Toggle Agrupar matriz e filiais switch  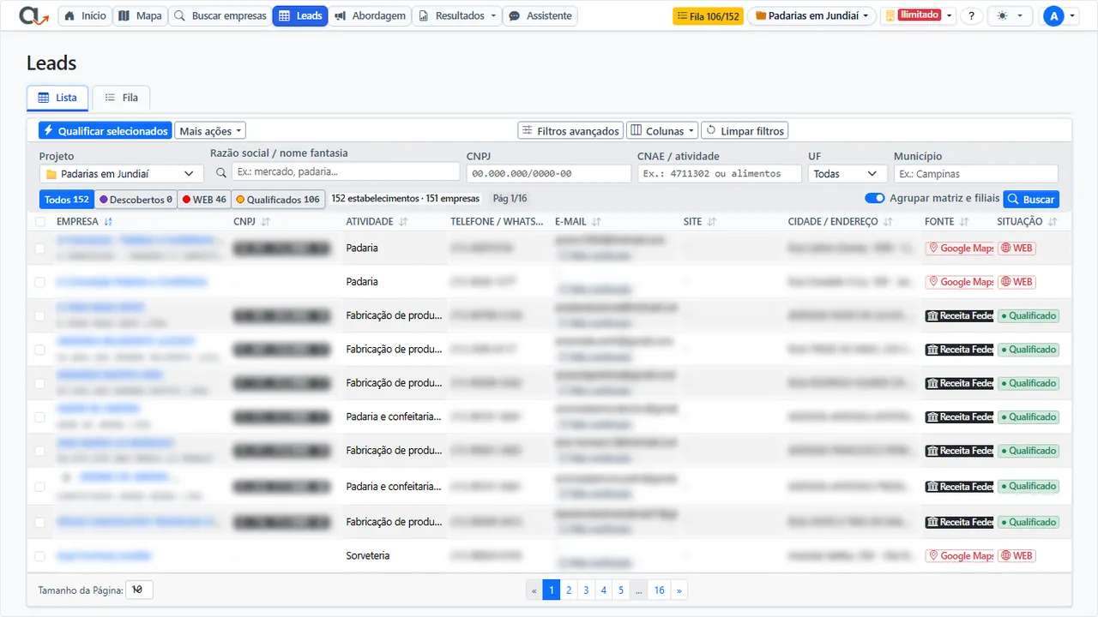pos(875,198)
